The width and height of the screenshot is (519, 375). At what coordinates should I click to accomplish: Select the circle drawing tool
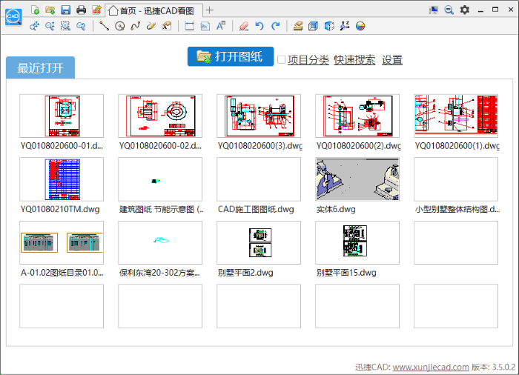120,26
